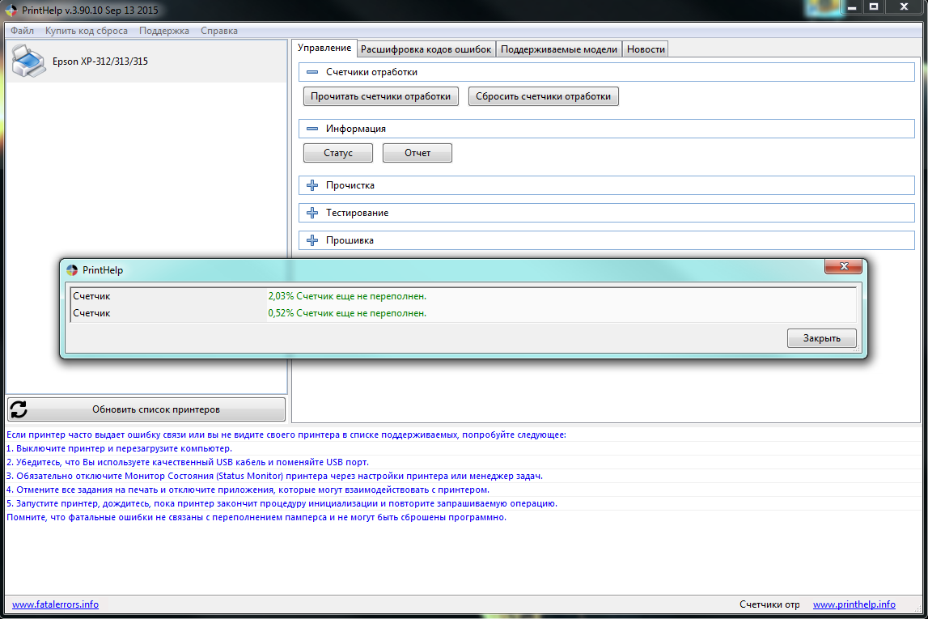Click the refresh arrows icon

[x=19, y=409]
